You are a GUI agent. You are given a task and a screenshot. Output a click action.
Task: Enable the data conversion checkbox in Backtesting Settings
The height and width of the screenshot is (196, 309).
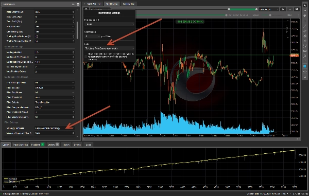[x=85, y=57]
